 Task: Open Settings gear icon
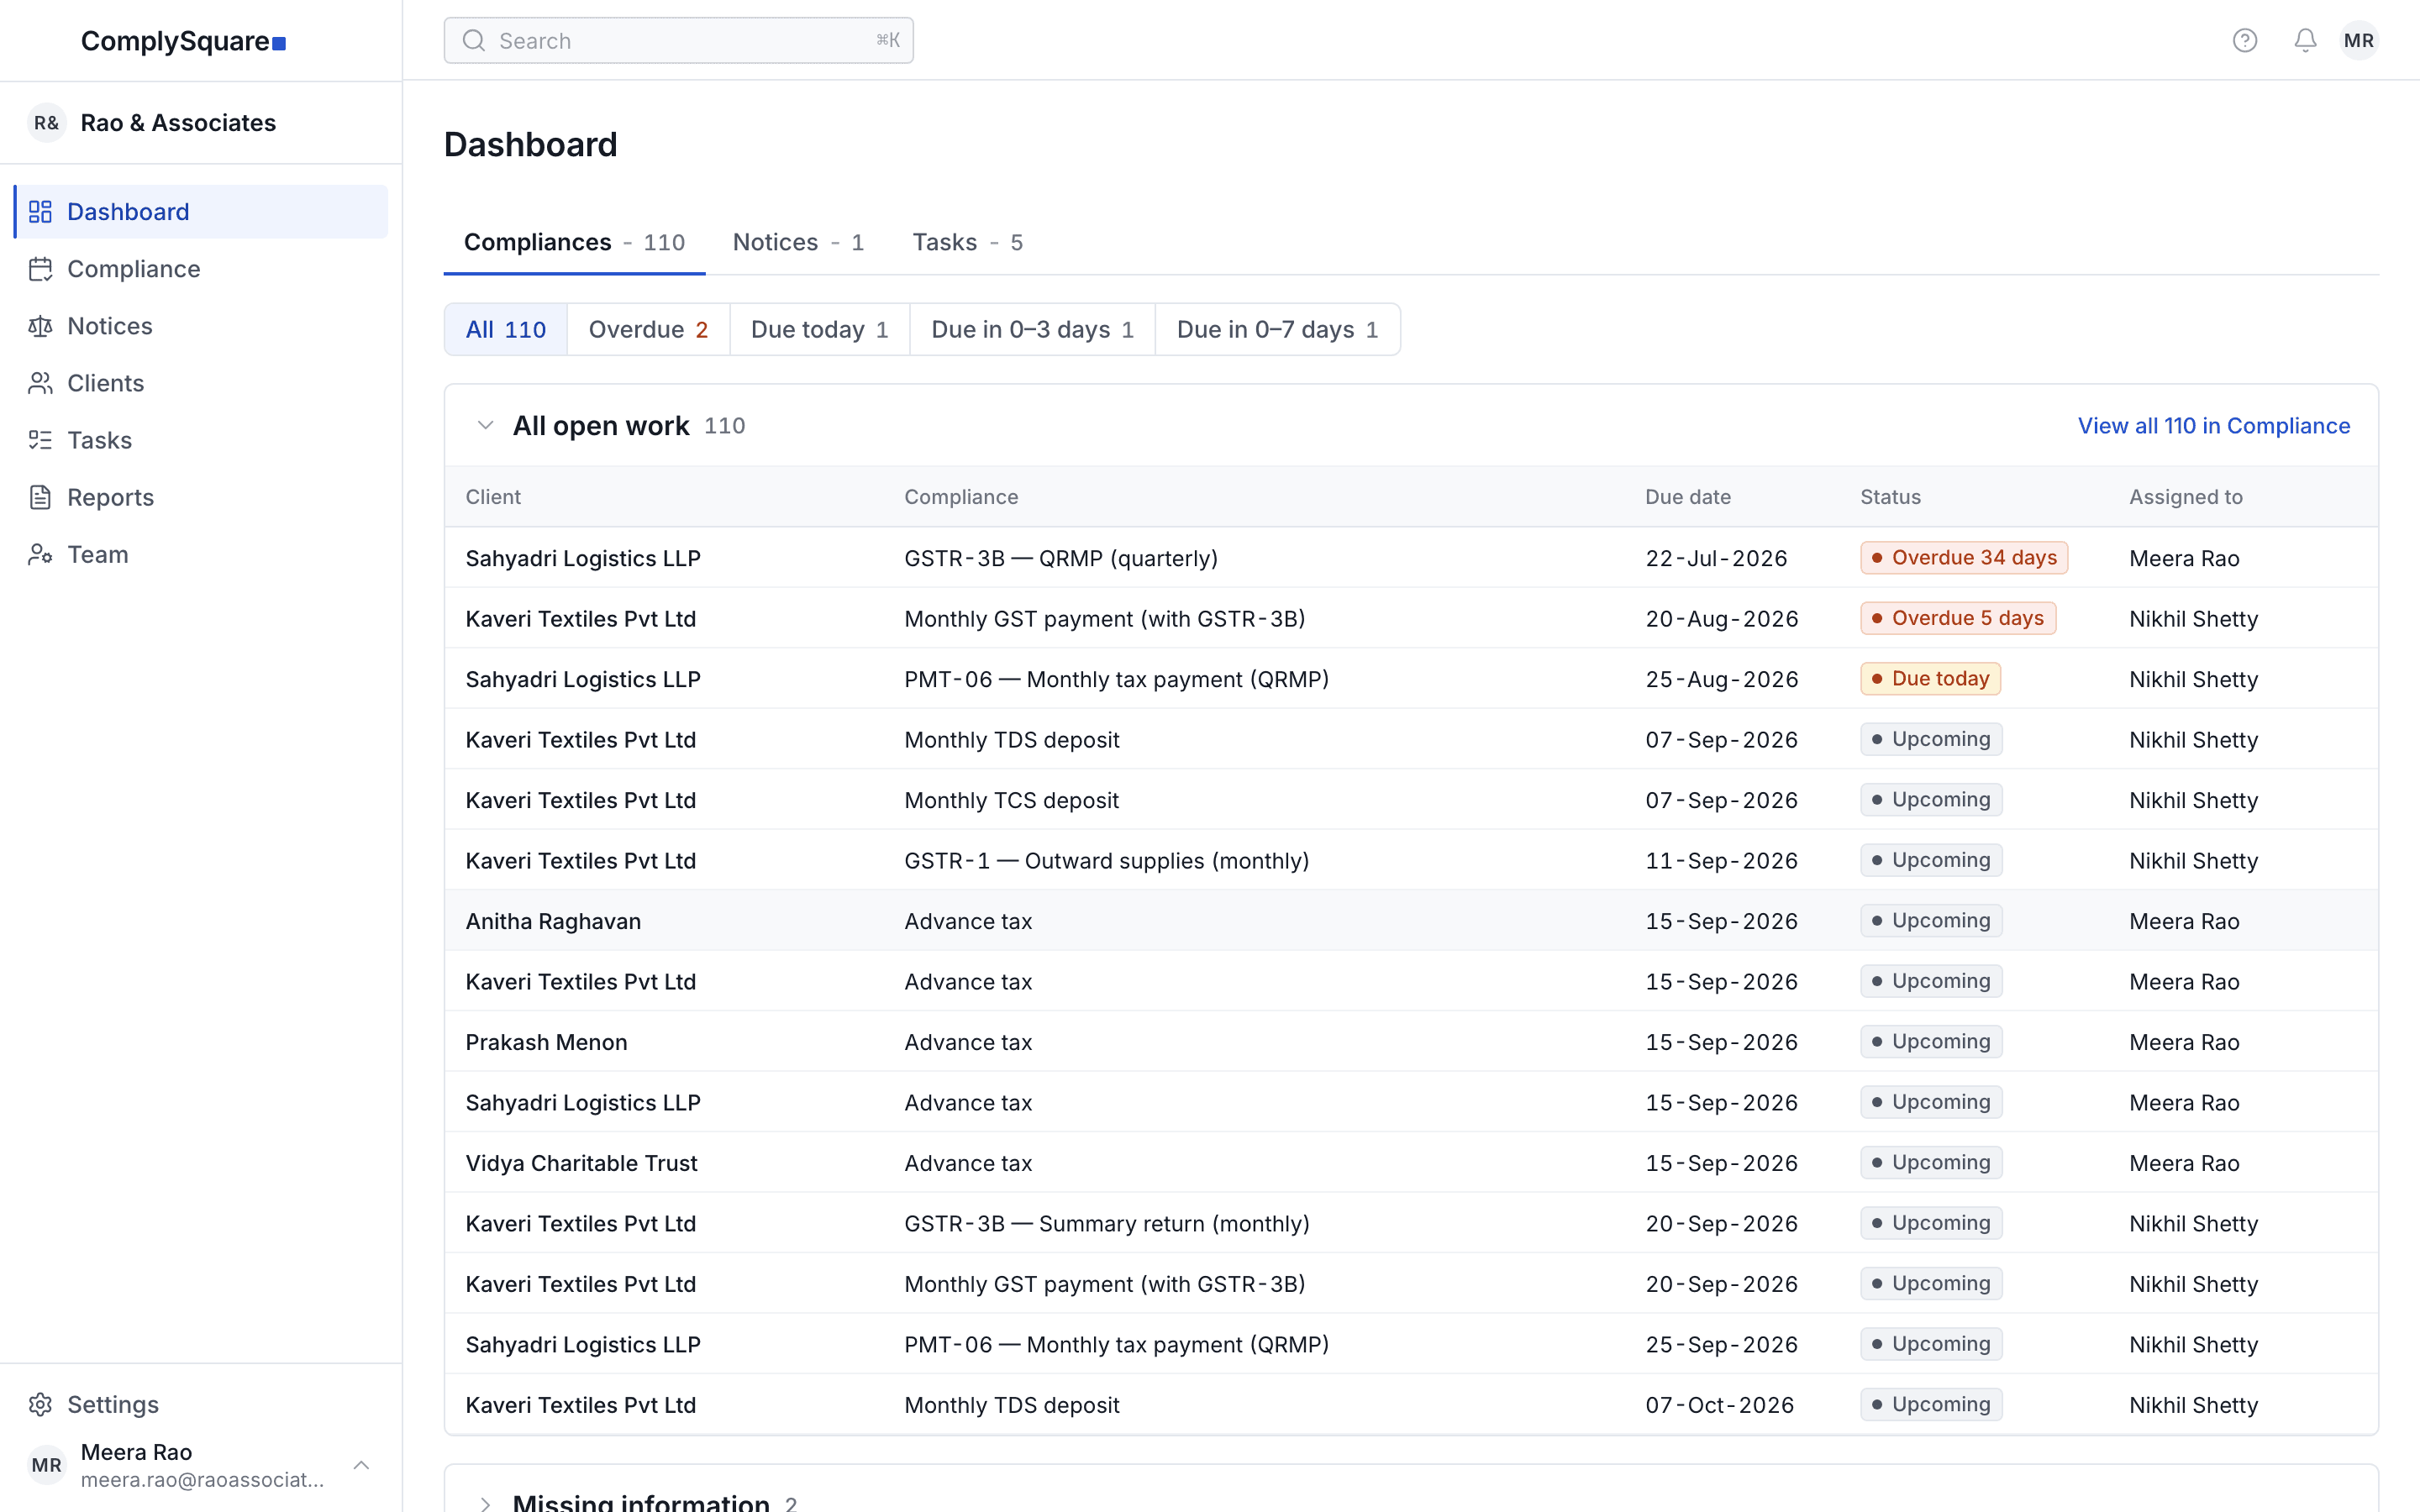tap(40, 1404)
